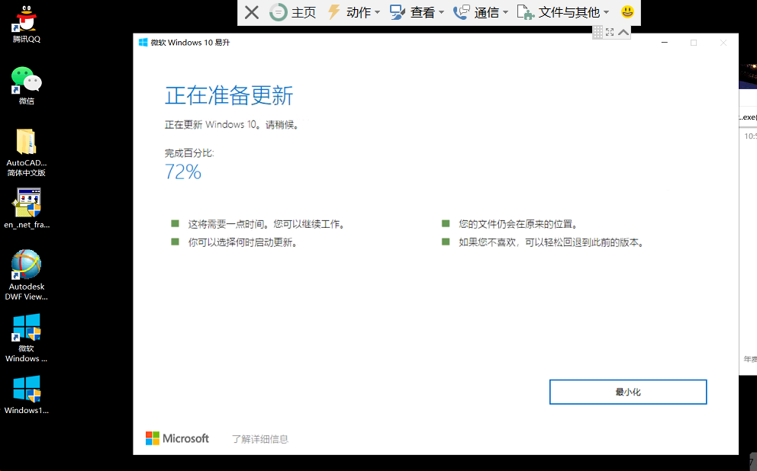Click the grid icon below the toolbar
Image resolution: width=757 pixels, height=471 pixels.
pos(598,32)
